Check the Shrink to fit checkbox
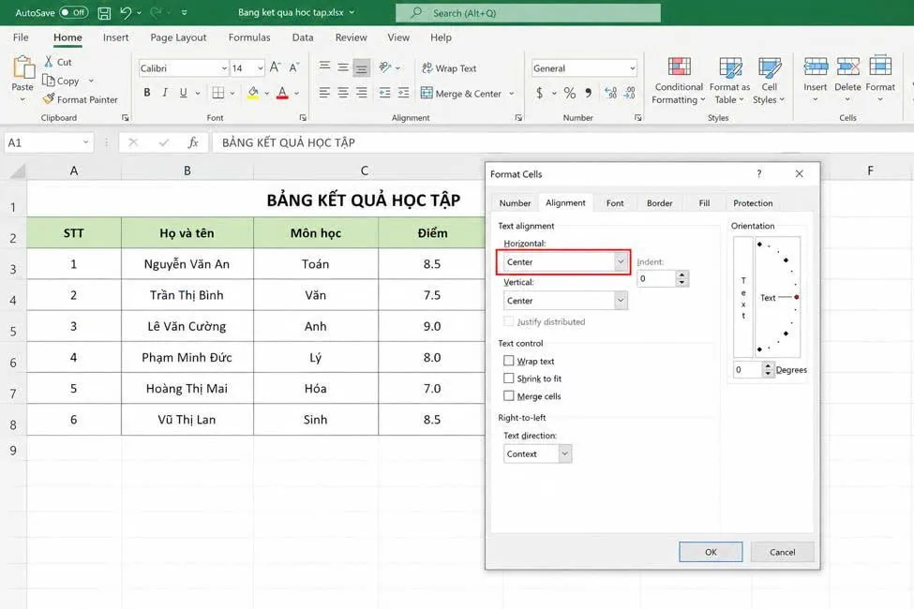The width and height of the screenshot is (914, 609). click(509, 379)
